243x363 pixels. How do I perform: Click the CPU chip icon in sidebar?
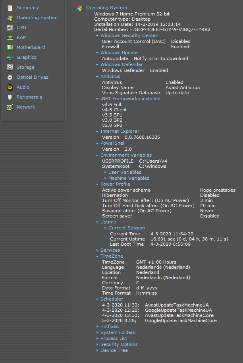coord(10,27)
